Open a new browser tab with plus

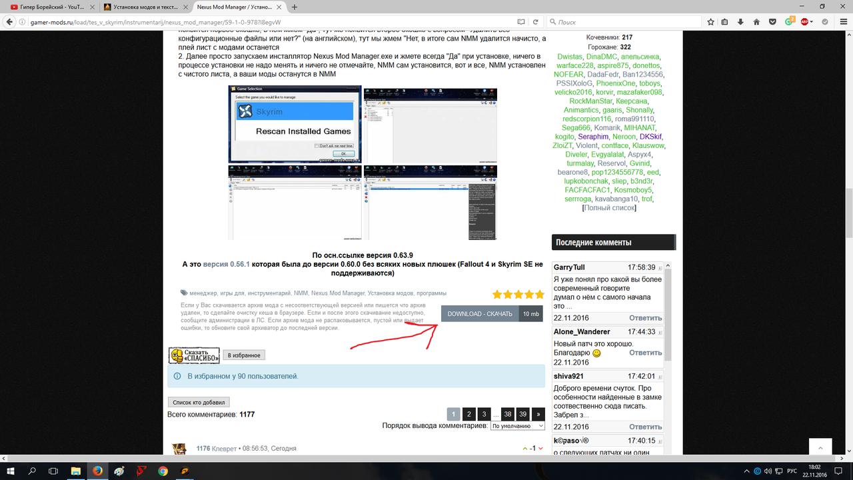295,7
